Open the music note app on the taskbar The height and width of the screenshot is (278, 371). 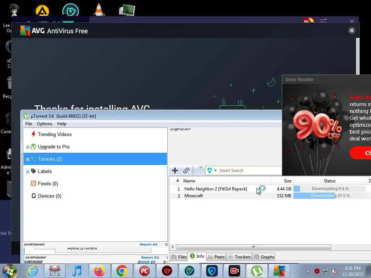(x=77, y=271)
